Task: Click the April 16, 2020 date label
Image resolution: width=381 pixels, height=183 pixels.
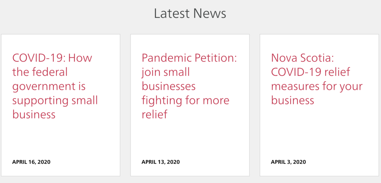Action: tap(31, 162)
